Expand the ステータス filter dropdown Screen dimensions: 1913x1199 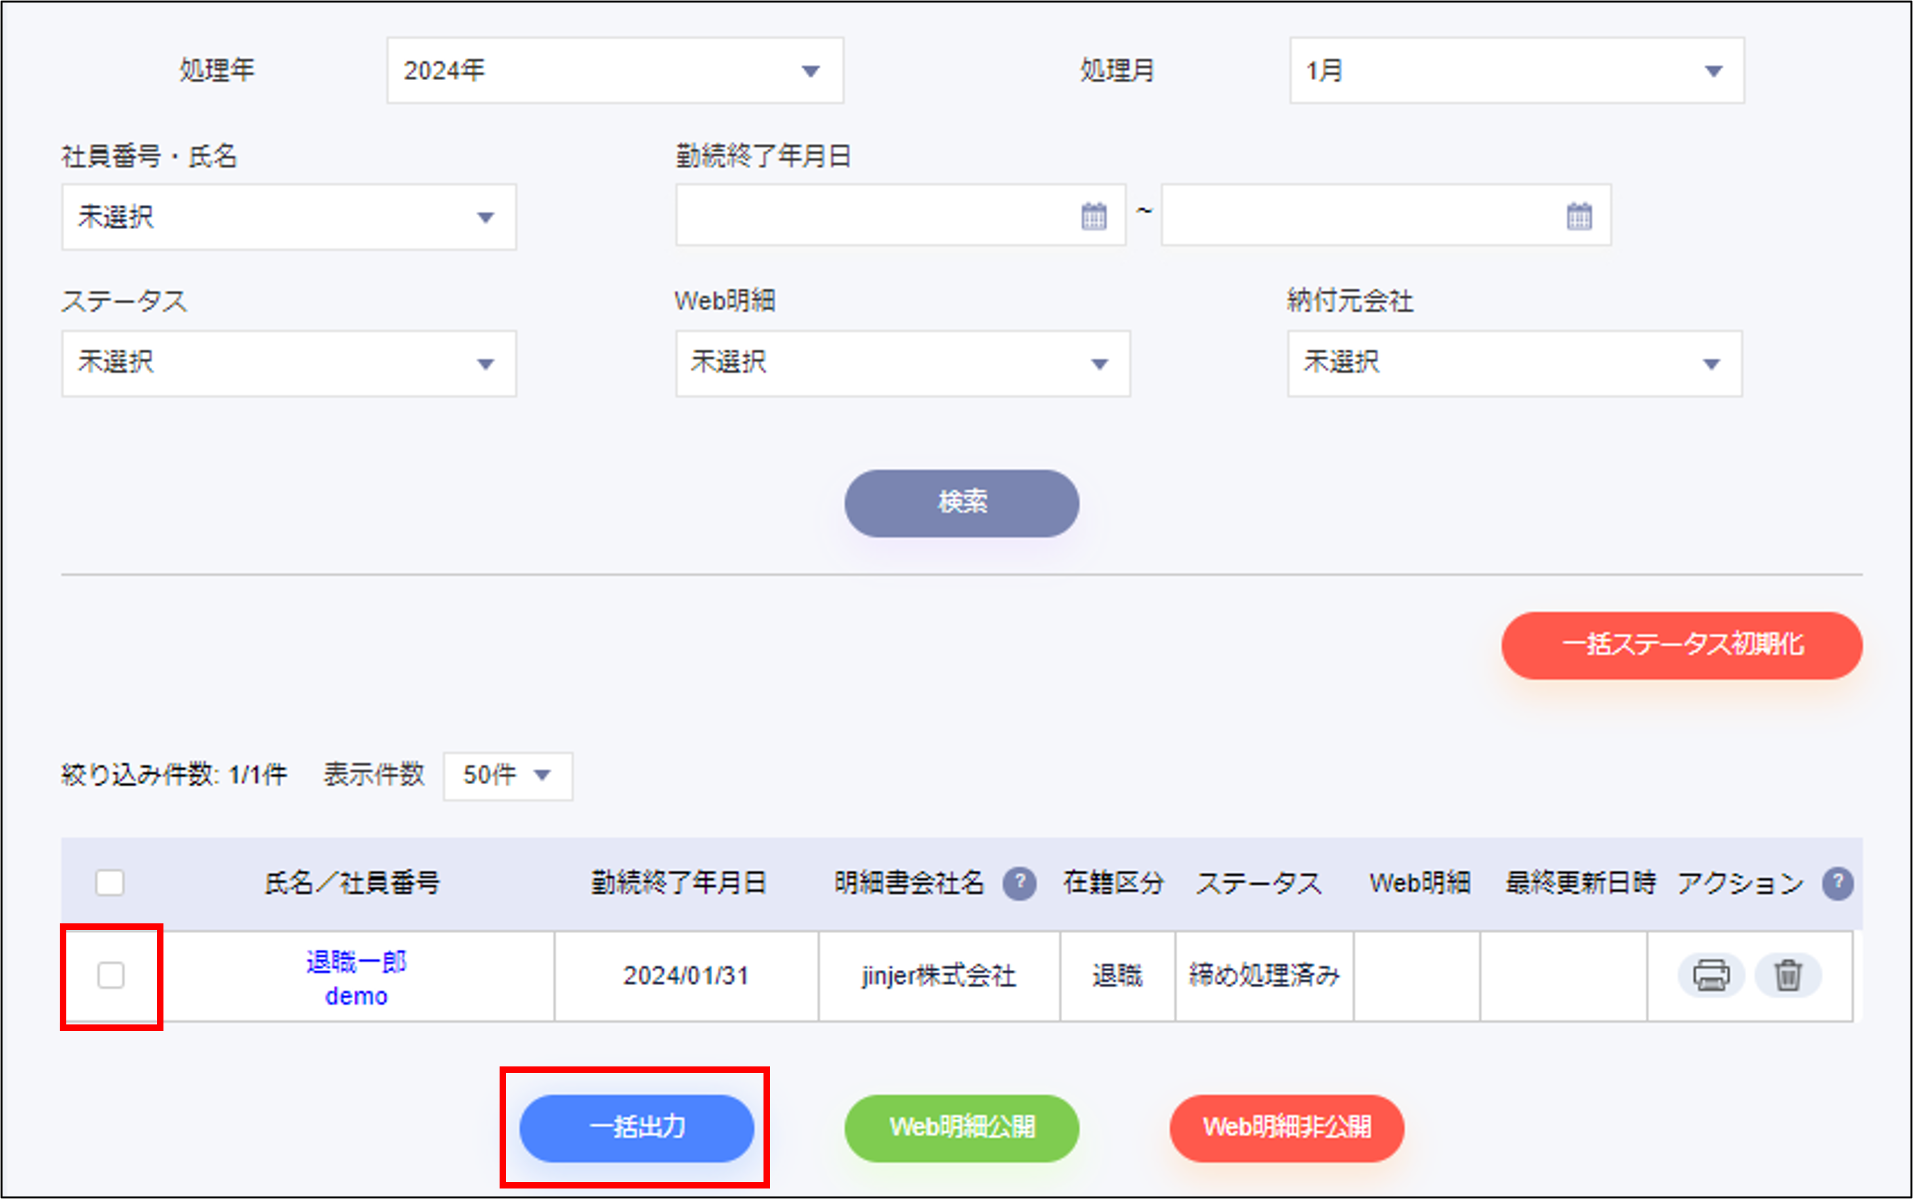[x=289, y=363]
